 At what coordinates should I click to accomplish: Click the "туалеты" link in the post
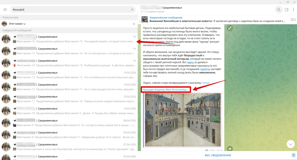pyautogui.click(x=205, y=69)
